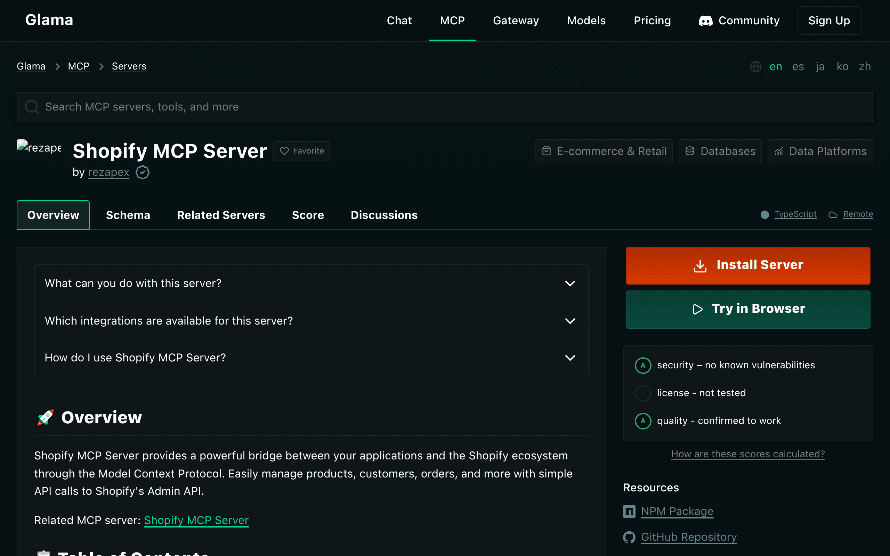The height and width of the screenshot is (556, 890).
Task: Select the Databases category
Action: (x=720, y=151)
